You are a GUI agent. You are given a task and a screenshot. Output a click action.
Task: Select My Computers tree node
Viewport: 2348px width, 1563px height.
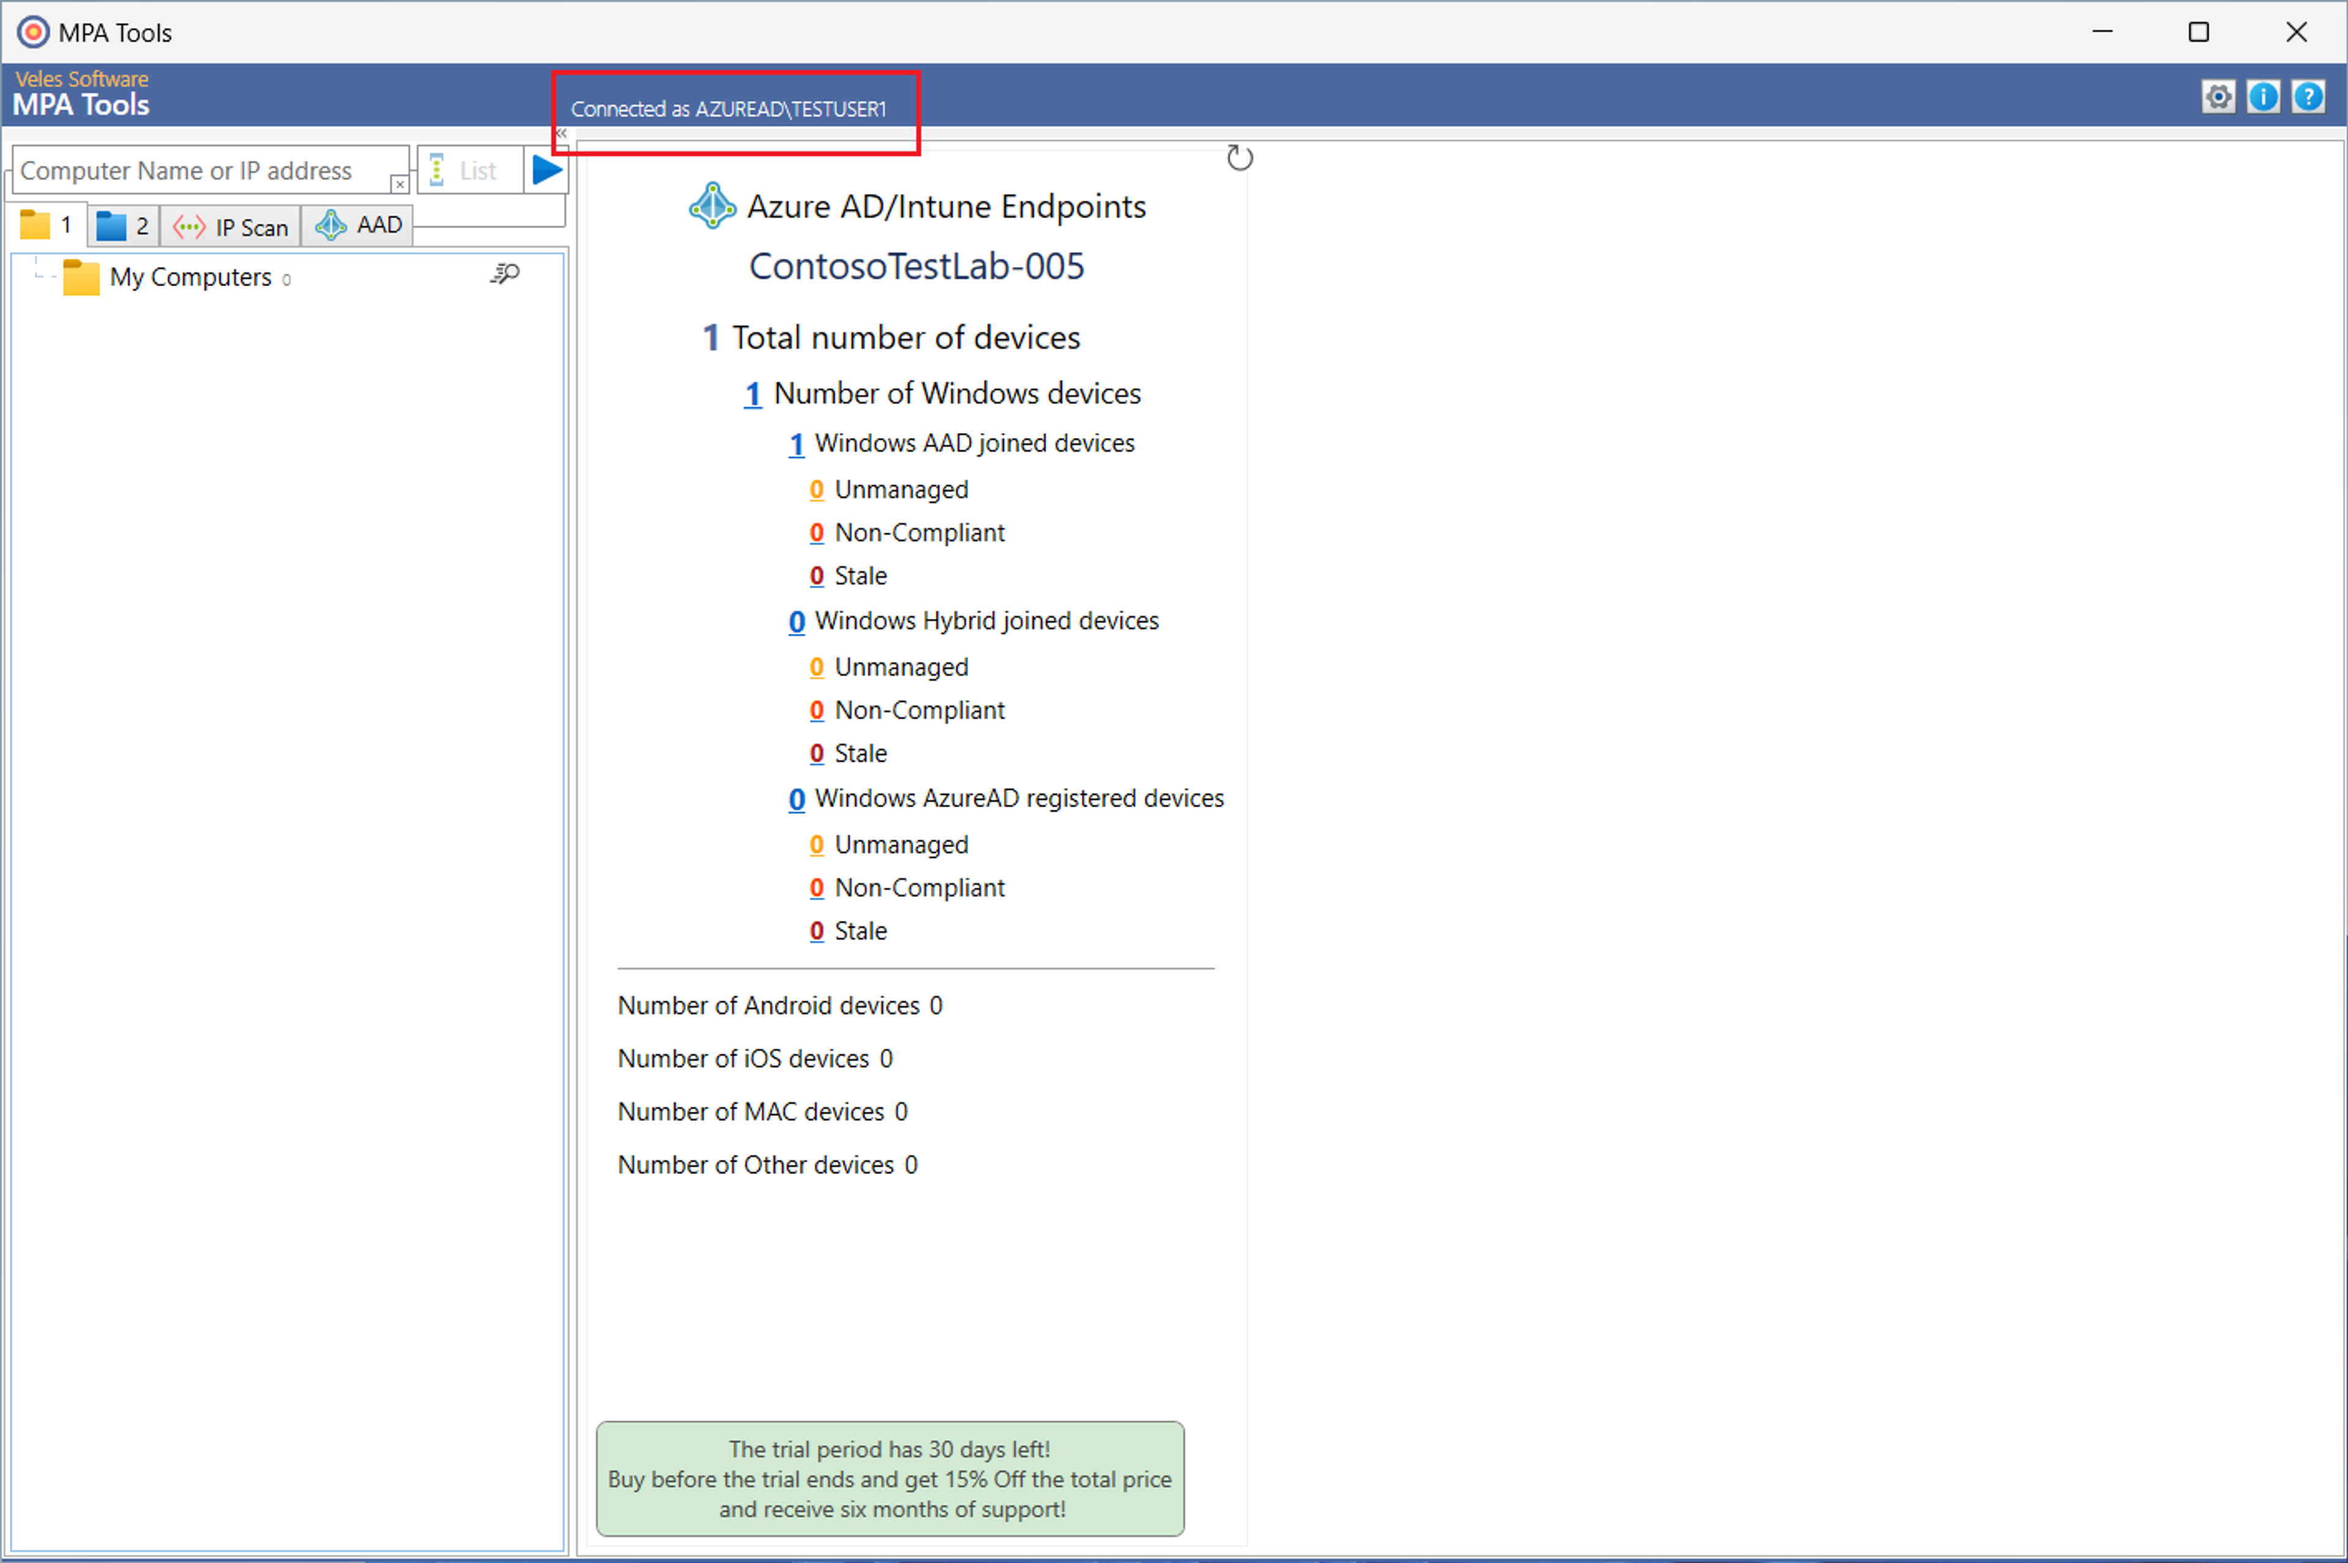point(176,277)
